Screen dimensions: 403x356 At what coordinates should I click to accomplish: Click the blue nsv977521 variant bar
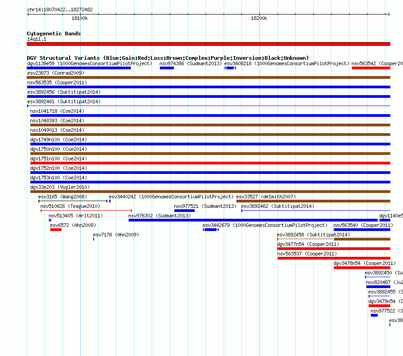tap(185, 211)
